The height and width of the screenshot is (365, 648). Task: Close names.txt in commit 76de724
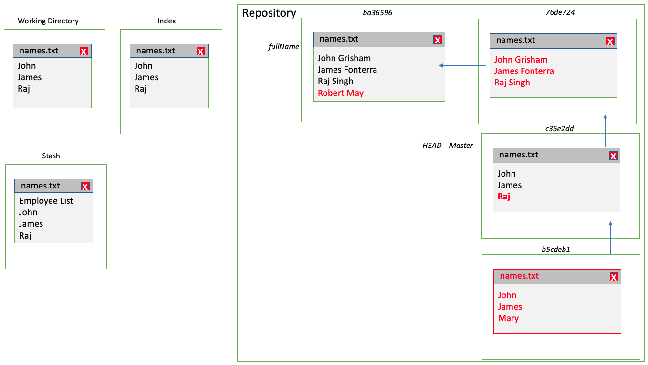[x=610, y=41]
